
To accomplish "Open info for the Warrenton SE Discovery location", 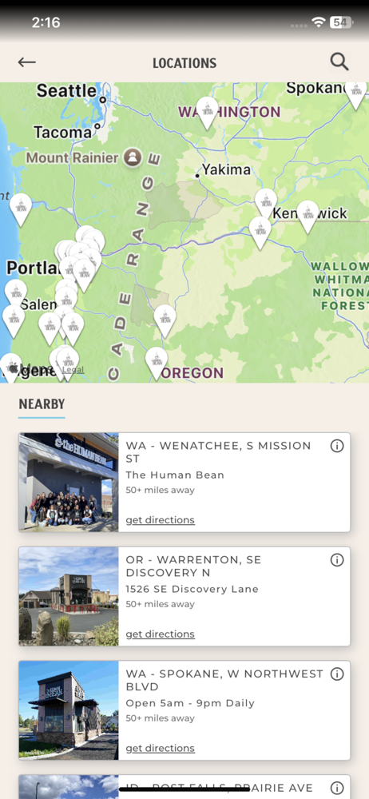I will (337, 560).
